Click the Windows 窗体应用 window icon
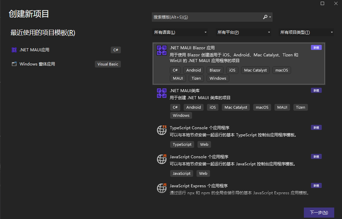 [x=14, y=64]
